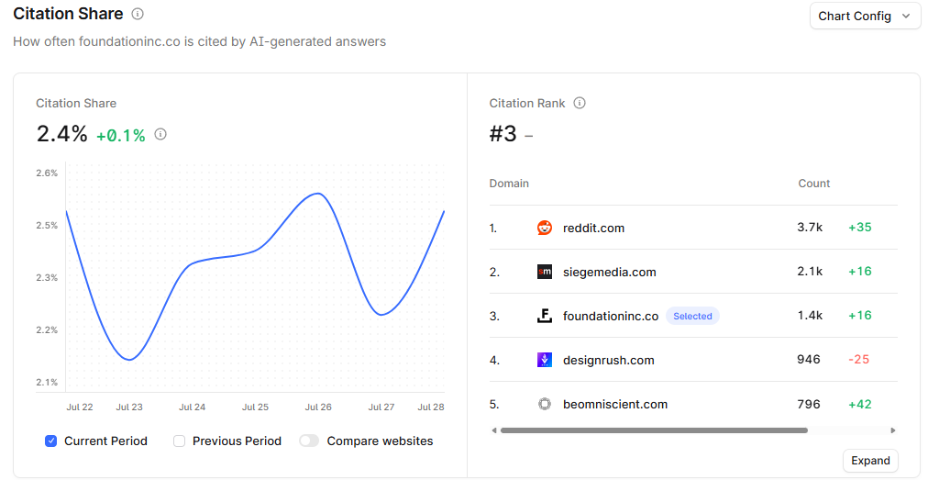This screenshot has width=928, height=480.
Task: Open the Chart Config dropdown
Action: (864, 16)
